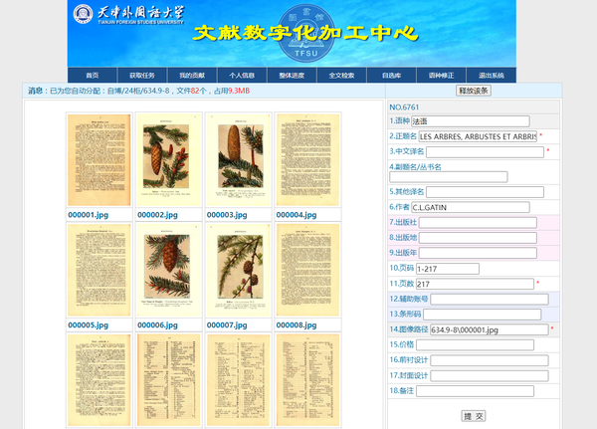The image size is (597, 429).
Task: Go to 获取任务 in the navigation bar
Action: pos(142,76)
